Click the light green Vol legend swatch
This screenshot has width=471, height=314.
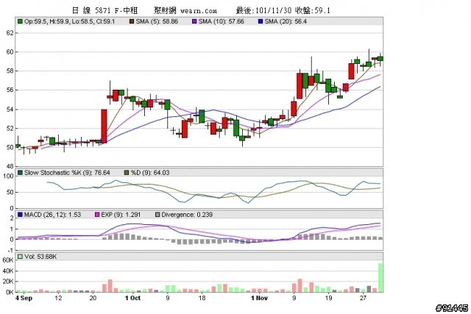[x=20, y=257]
